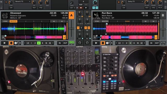This screenshot has height=94, width=167.
Task: Beatjump backward on Deck A
Action: pyautogui.click(x=54, y=21)
